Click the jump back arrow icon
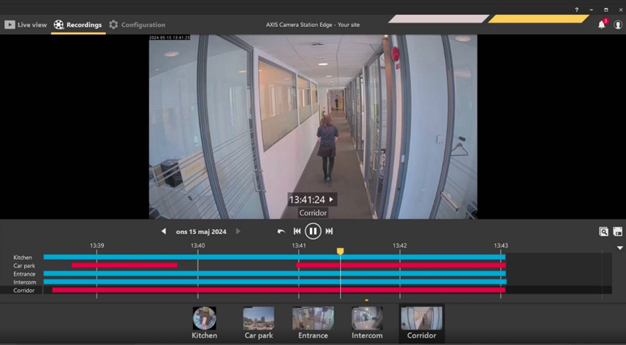Viewport: 626px width, 345px height. click(x=281, y=231)
